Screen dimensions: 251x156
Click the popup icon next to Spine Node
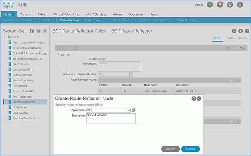(x=133, y=110)
